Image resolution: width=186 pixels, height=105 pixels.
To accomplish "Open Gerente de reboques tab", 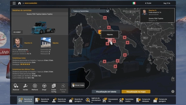I will (x=42, y=100).
